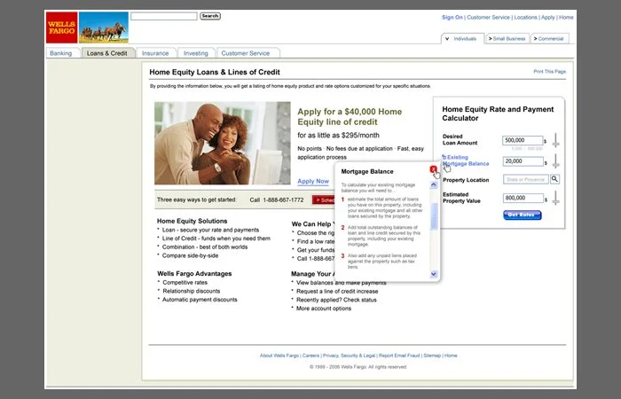Viewport: 621px width, 399px height.
Task: Select the Commercial tab
Action: (x=550, y=39)
